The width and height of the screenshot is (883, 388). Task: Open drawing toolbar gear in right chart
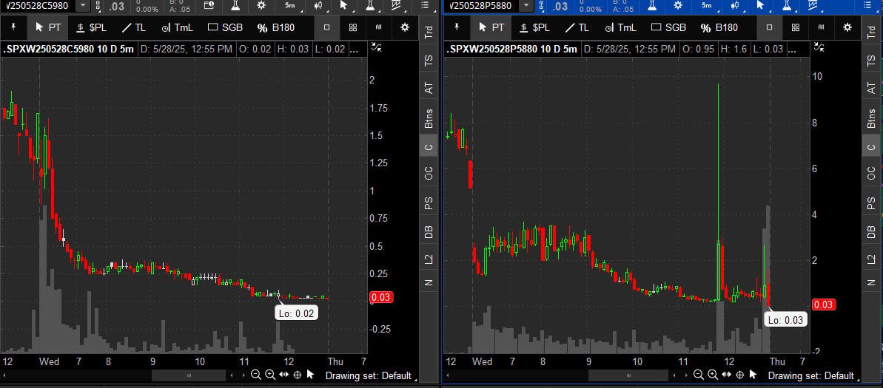click(847, 27)
